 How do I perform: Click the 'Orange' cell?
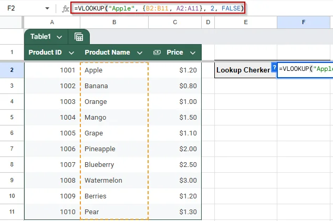[x=115, y=101]
